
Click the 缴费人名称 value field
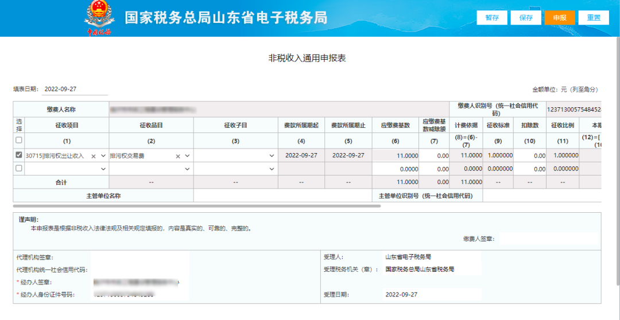coord(279,109)
